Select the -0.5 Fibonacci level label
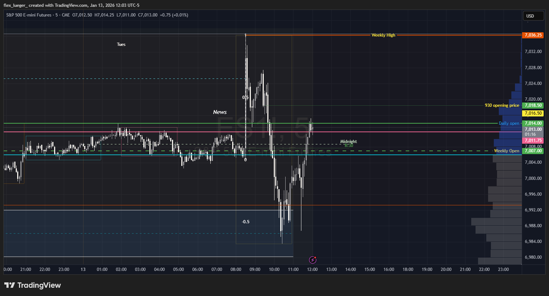The image size is (549, 296). click(245, 222)
